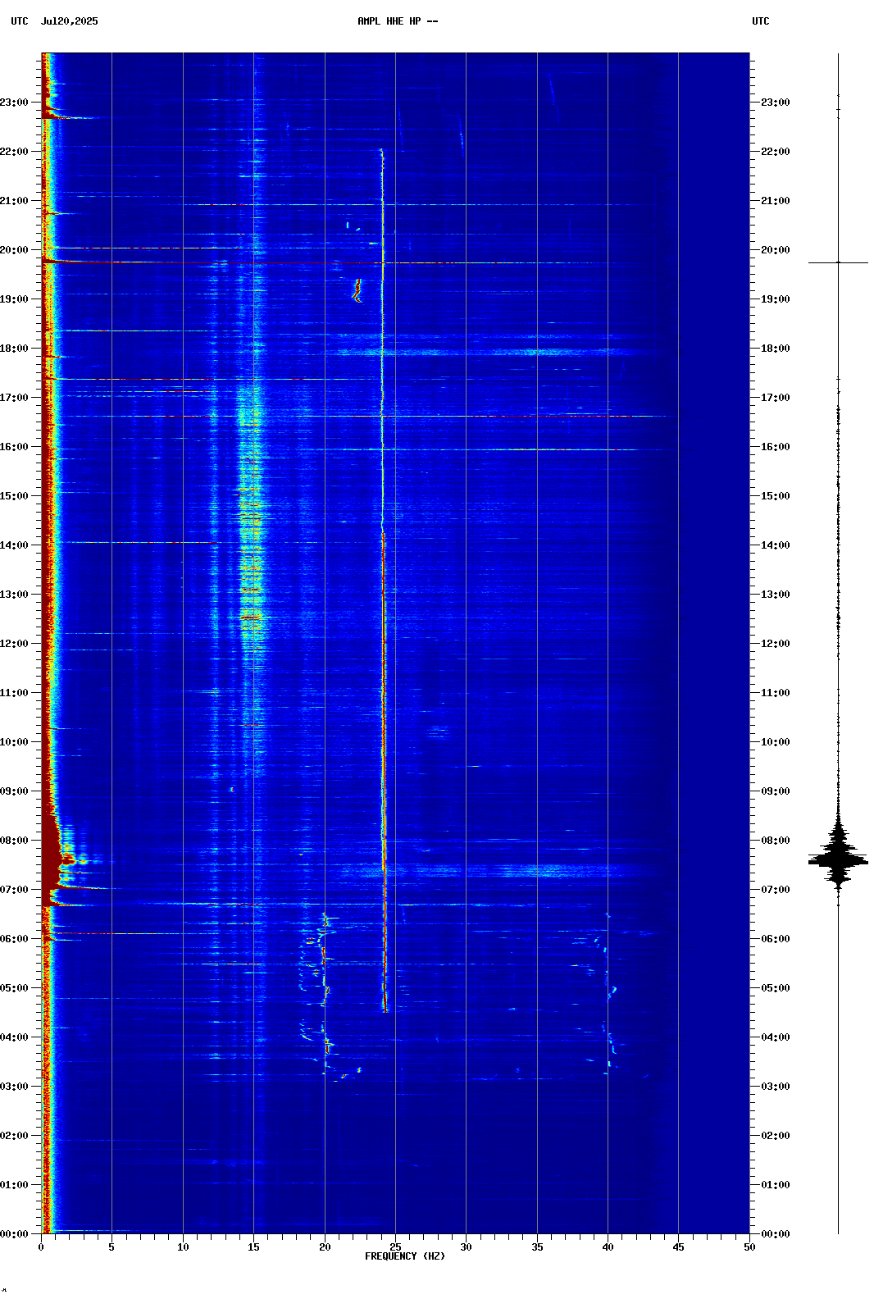Click 02:00 on the right time axis
The image size is (874, 1299).
pyautogui.click(x=776, y=1136)
